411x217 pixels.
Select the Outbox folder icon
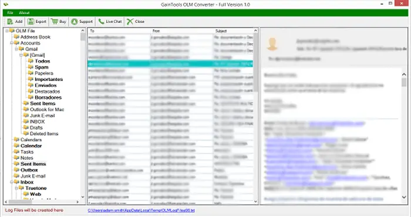tap(16, 169)
